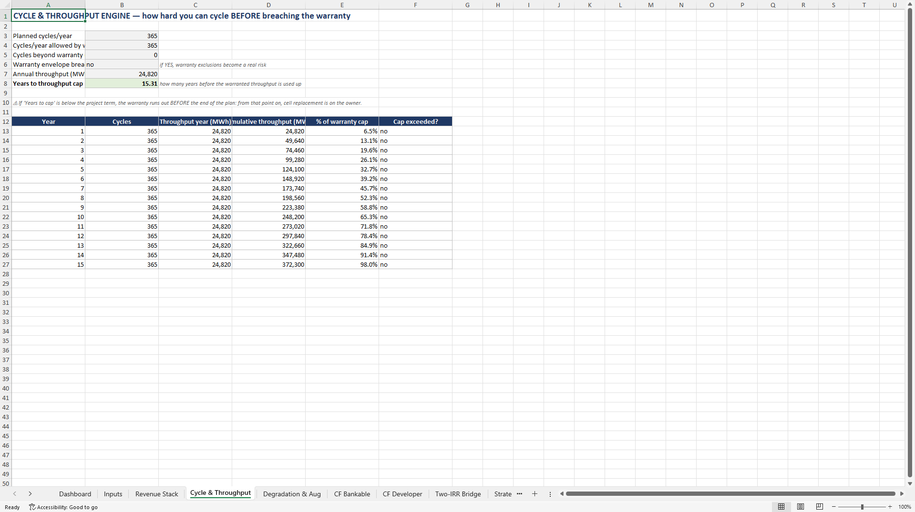Switch to Page Break Preview icon
The height and width of the screenshot is (512, 915).
820,507
